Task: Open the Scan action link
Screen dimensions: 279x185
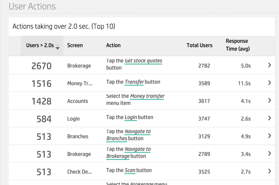Action: click(130, 170)
